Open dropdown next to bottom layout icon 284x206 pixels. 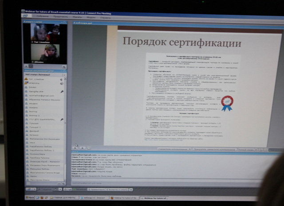[35, 189]
